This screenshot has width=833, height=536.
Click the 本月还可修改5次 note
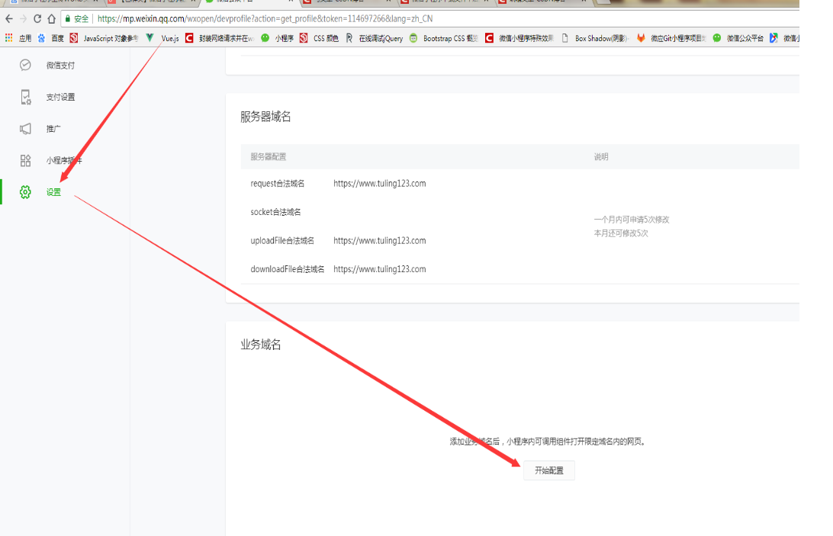click(x=620, y=233)
